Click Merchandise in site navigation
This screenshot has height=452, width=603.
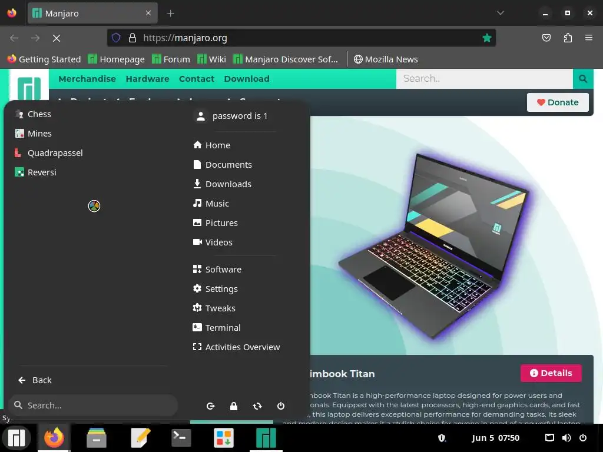87,79
